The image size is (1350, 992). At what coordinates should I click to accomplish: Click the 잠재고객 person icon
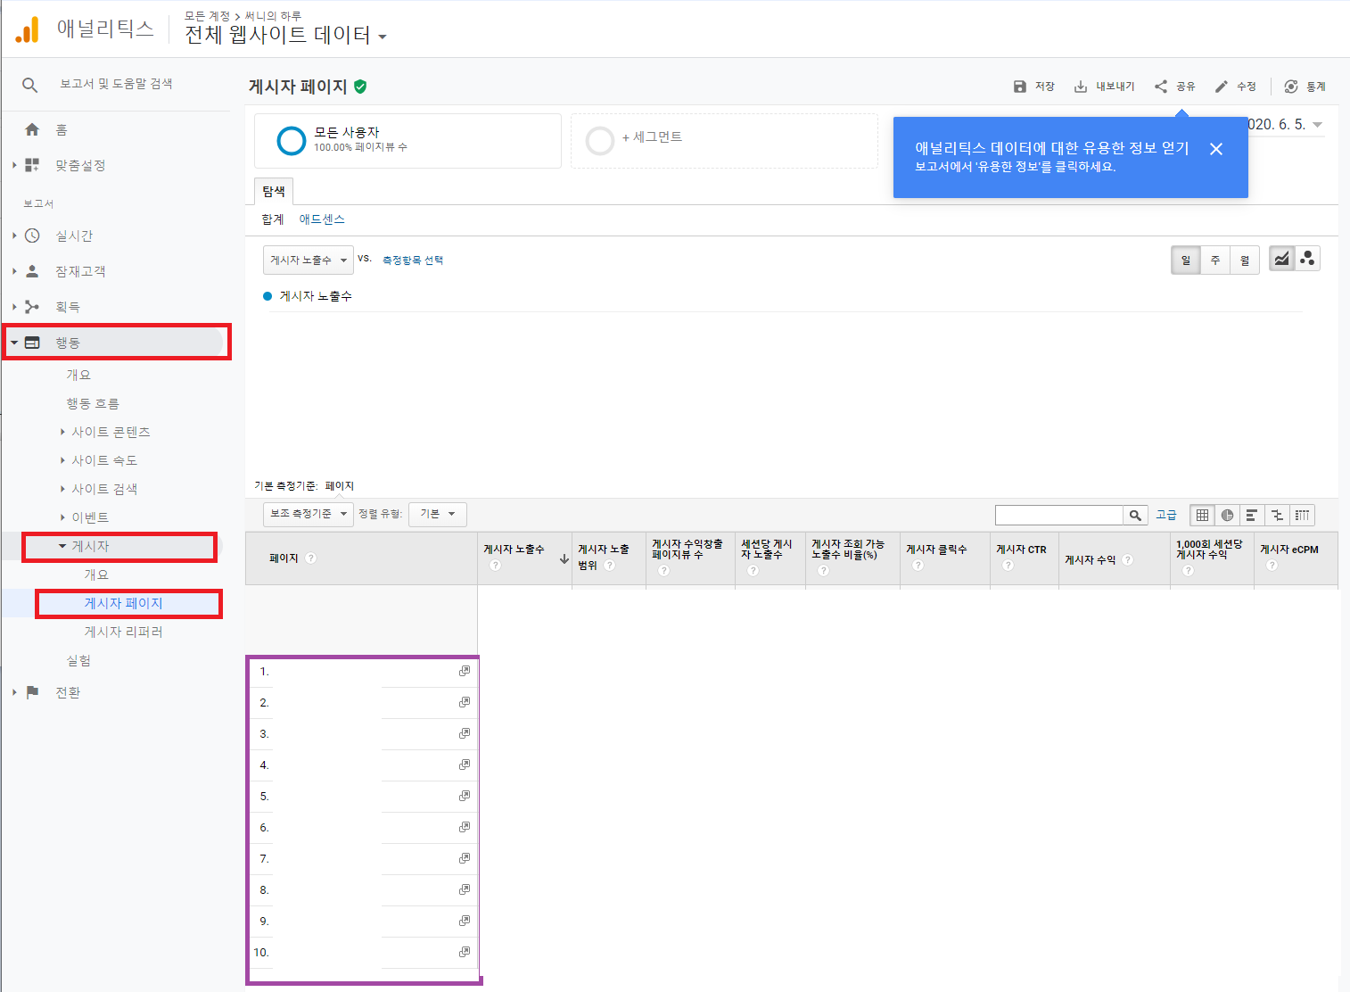[32, 271]
